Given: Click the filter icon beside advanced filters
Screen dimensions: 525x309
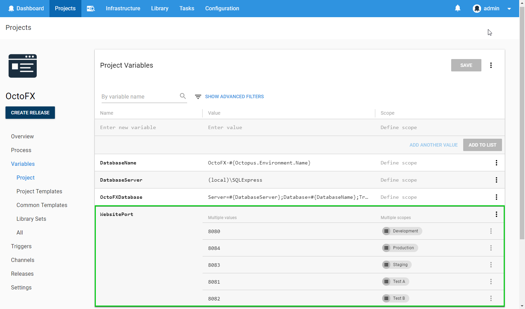Looking at the screenshot, I should (198, 96).
